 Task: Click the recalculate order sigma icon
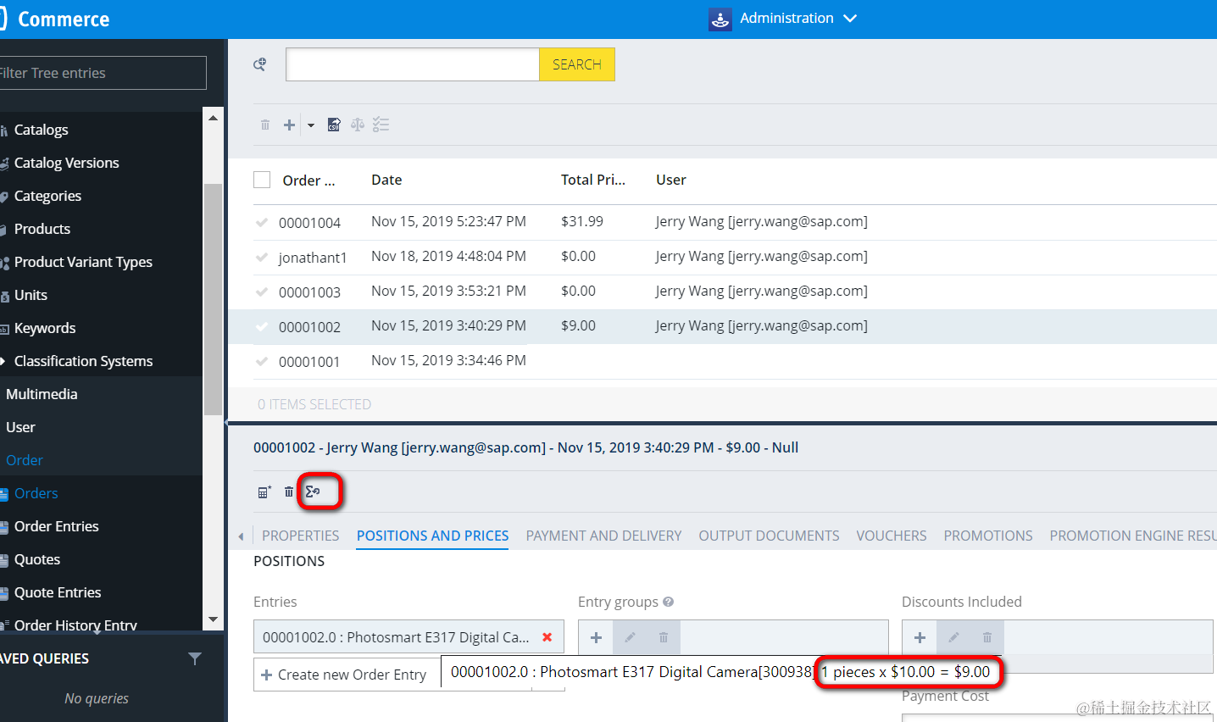click(x=313, y=492)
